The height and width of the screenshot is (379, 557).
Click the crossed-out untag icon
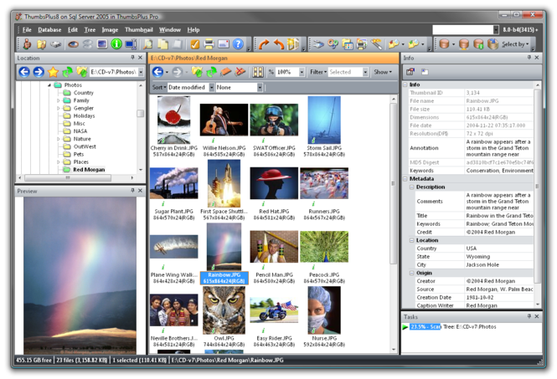(x=240, y=72)
